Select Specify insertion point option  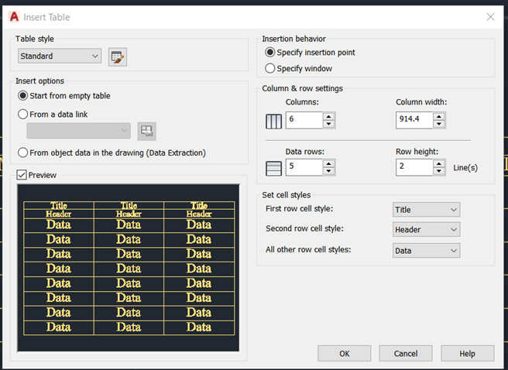click(310, 53)
